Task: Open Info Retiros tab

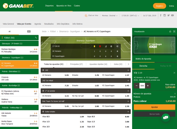Action: (77, 24)
